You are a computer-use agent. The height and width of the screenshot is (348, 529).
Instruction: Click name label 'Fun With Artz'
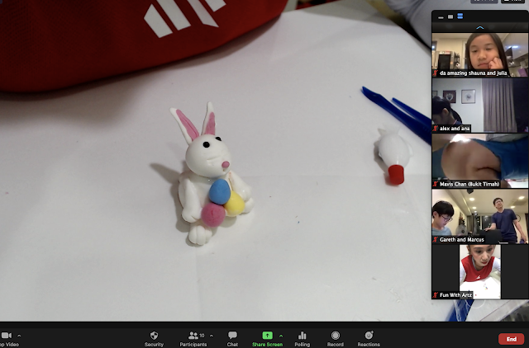coord(455,295)
